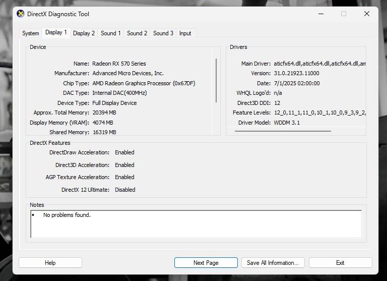Click the Exit button
The height and width of the screenshot is (281, 387).
coord(340,263)
